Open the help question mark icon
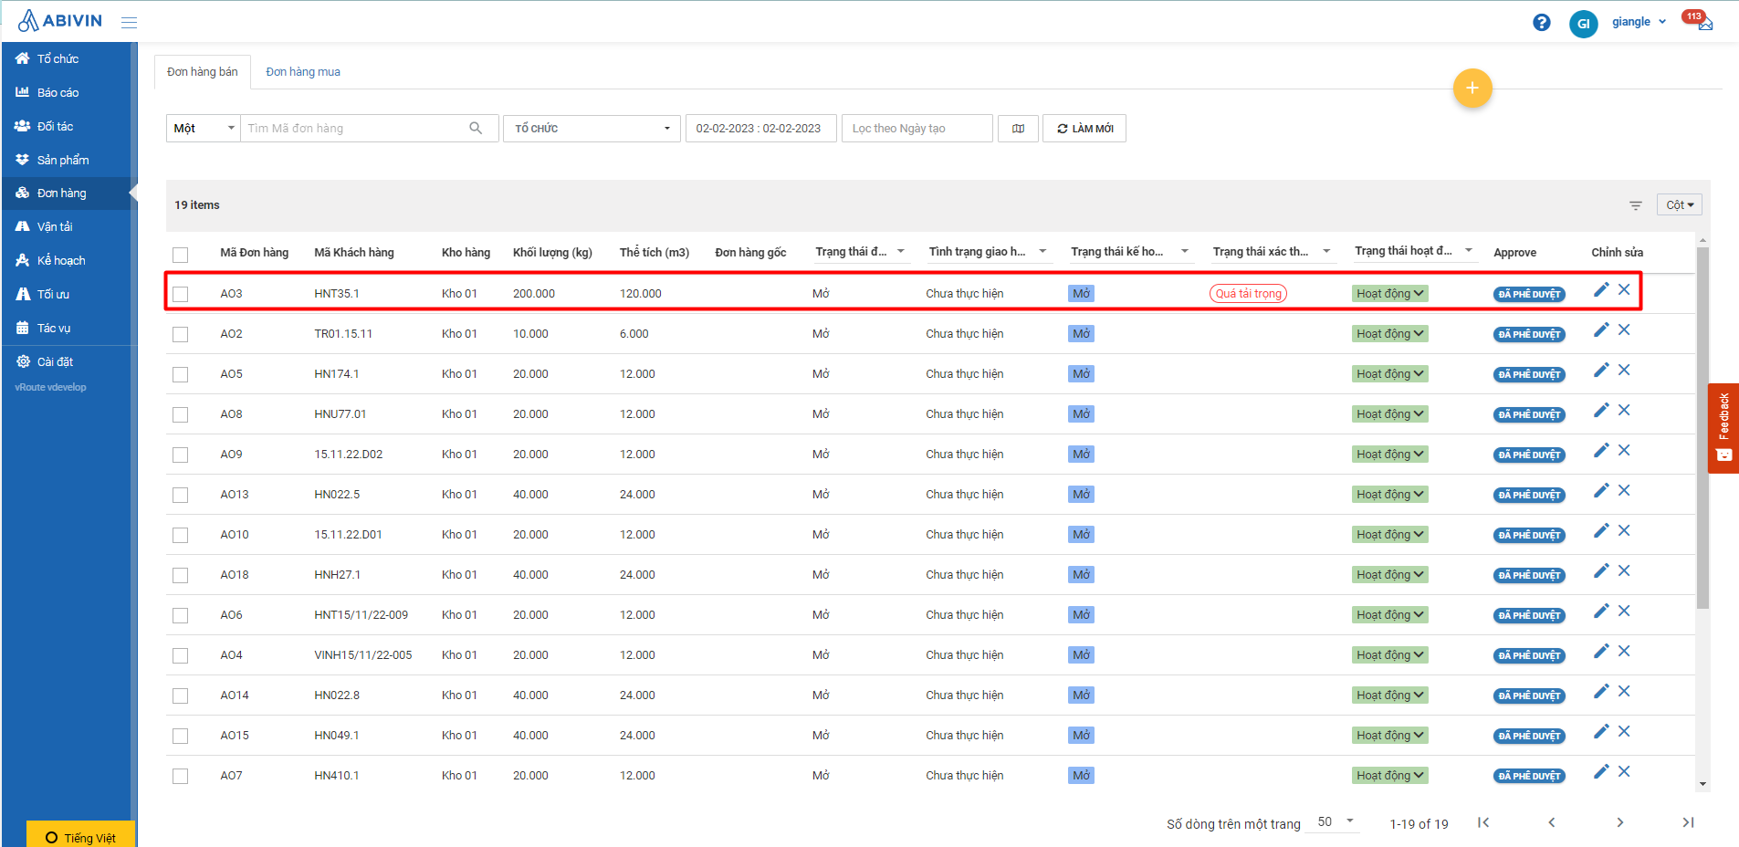Screen dimensions: 1739x847 (1541, 23)
